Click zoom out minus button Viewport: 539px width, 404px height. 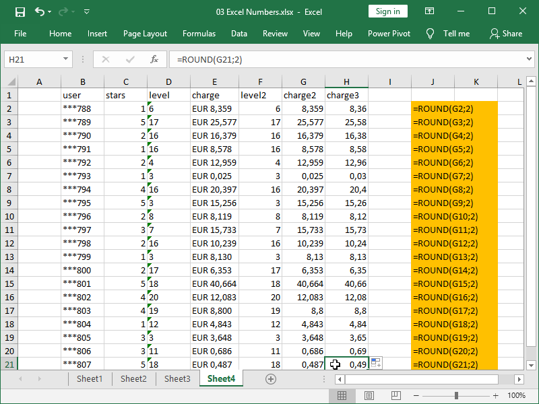click(416, 396)
